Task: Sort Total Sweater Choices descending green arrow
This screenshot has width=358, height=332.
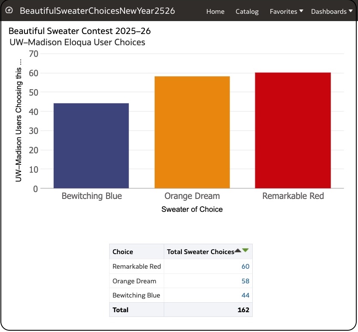Action: pyautogui.click(x=245, y=250)
